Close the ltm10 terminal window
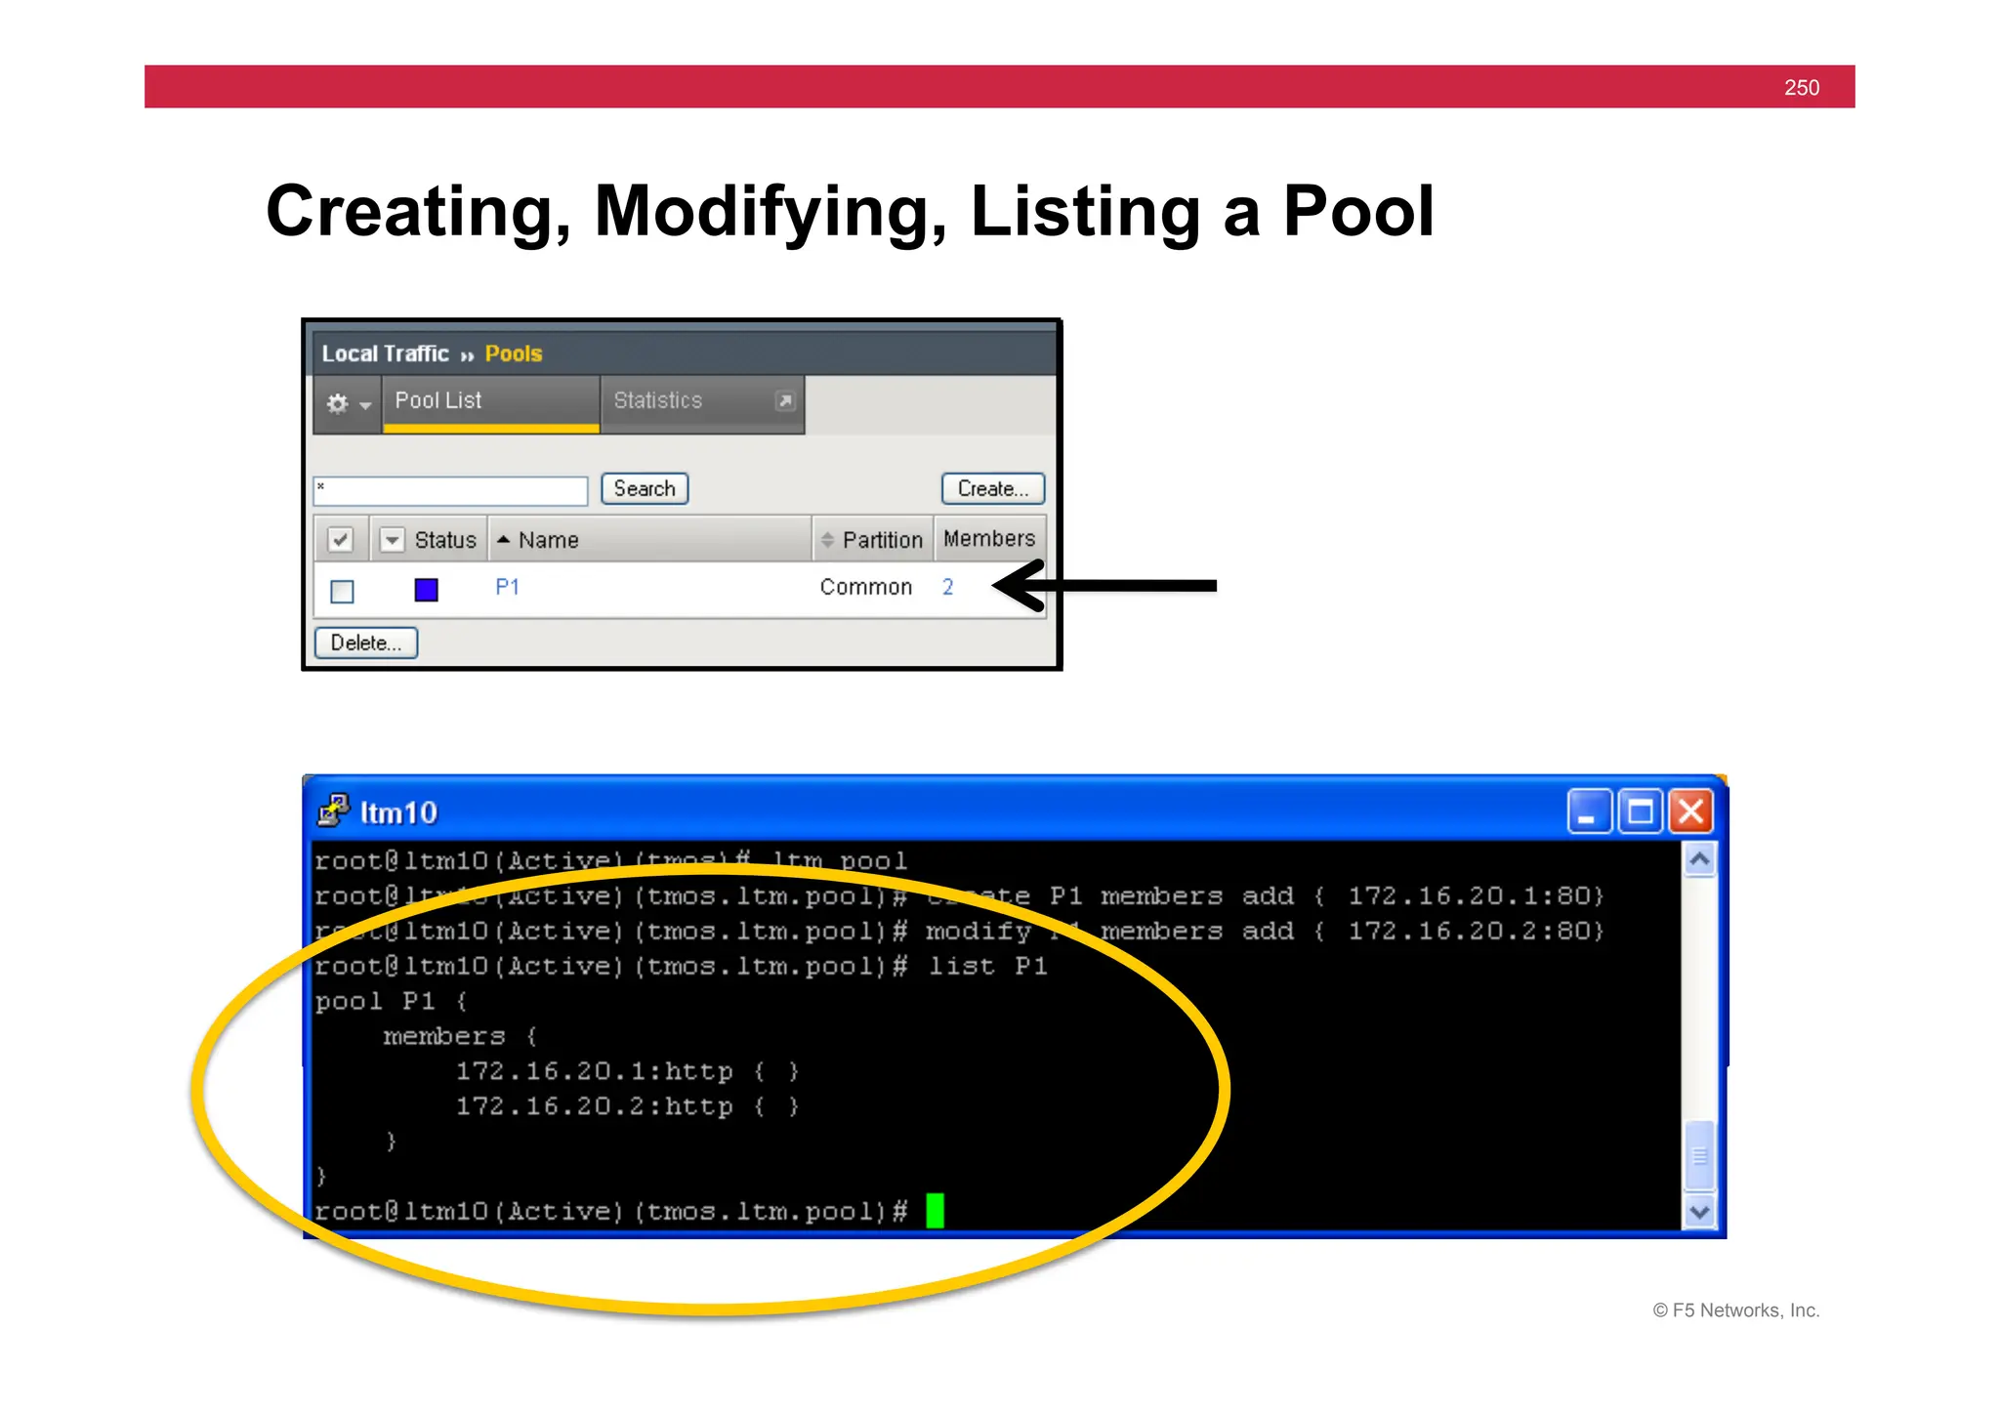 (x=1691, y=811)
